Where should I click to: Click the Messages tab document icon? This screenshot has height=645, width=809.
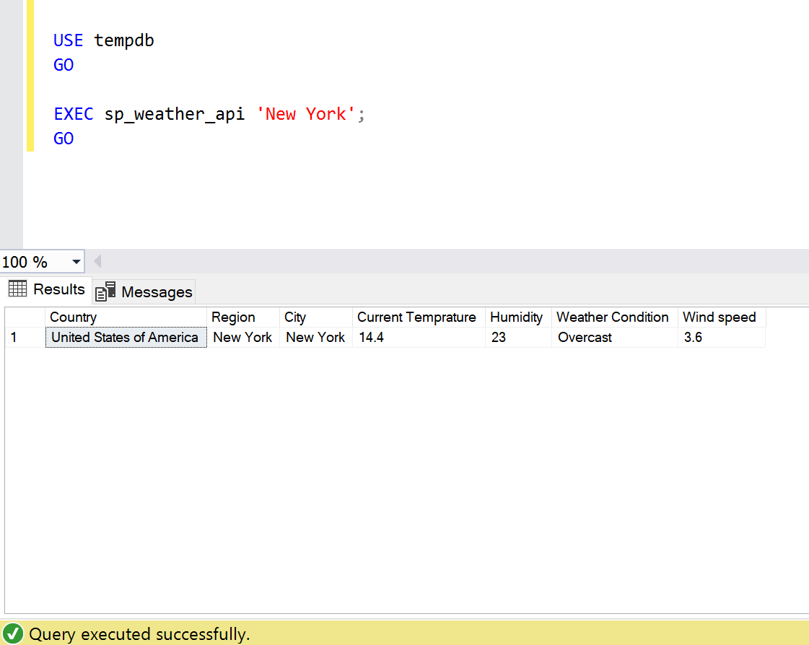105,291
